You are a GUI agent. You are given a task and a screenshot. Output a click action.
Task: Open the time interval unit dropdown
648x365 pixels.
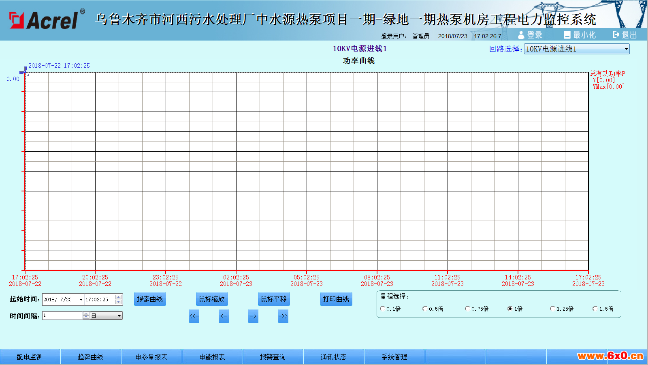coord(119,316)
